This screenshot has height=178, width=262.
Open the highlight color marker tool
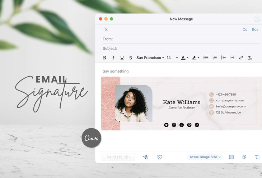point(195,58)
